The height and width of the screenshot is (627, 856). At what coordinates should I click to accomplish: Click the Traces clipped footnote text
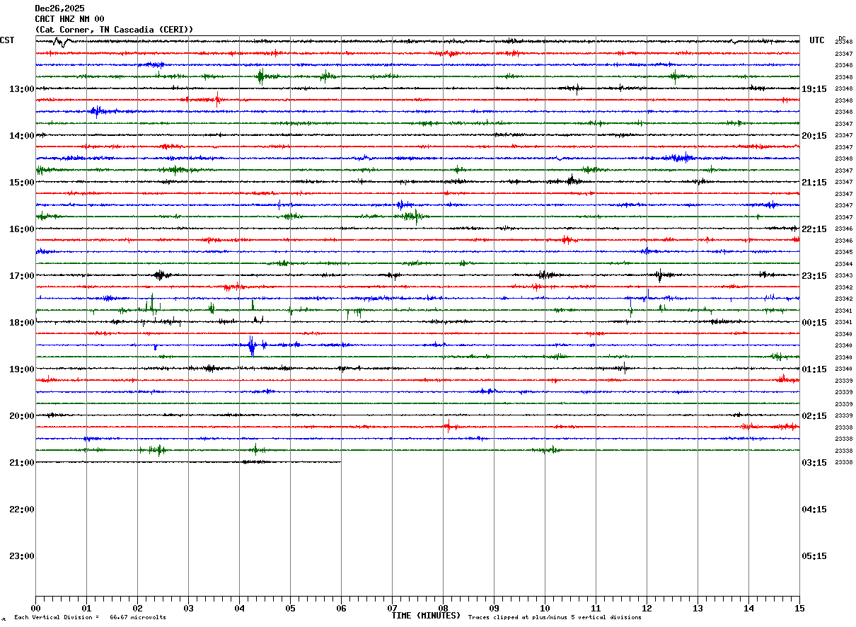555,618
